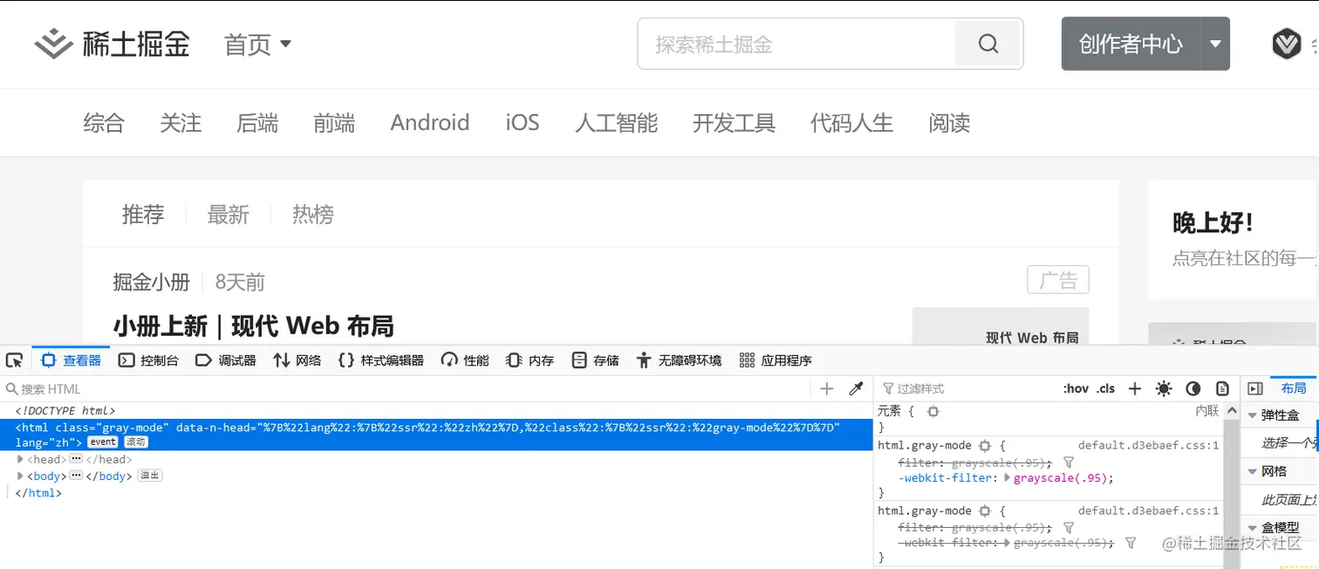Toggle the 3-pane inspector view

pyautogui.click(x=1256, y=388)
